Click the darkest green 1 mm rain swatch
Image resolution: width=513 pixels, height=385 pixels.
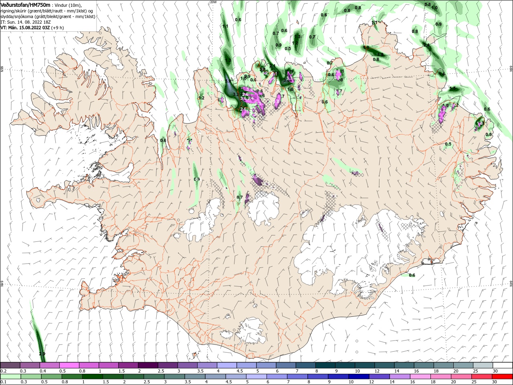(92, 377)
